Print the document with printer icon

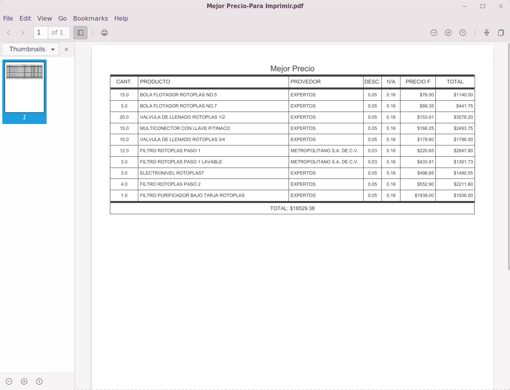[104, 33]
